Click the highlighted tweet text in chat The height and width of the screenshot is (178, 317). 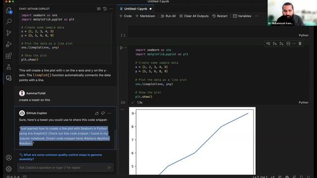[64, 136]
